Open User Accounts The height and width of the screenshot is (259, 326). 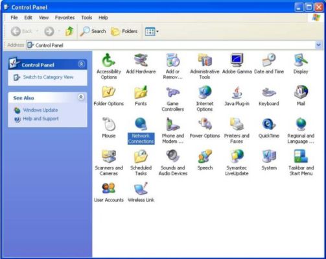point(109,192)
